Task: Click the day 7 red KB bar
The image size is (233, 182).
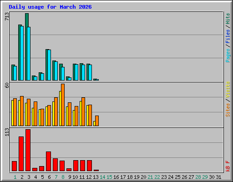Action: tap(55, 165)
